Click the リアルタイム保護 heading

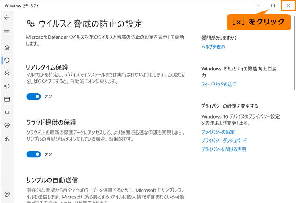pyautogui.click(x=47, y=67)
